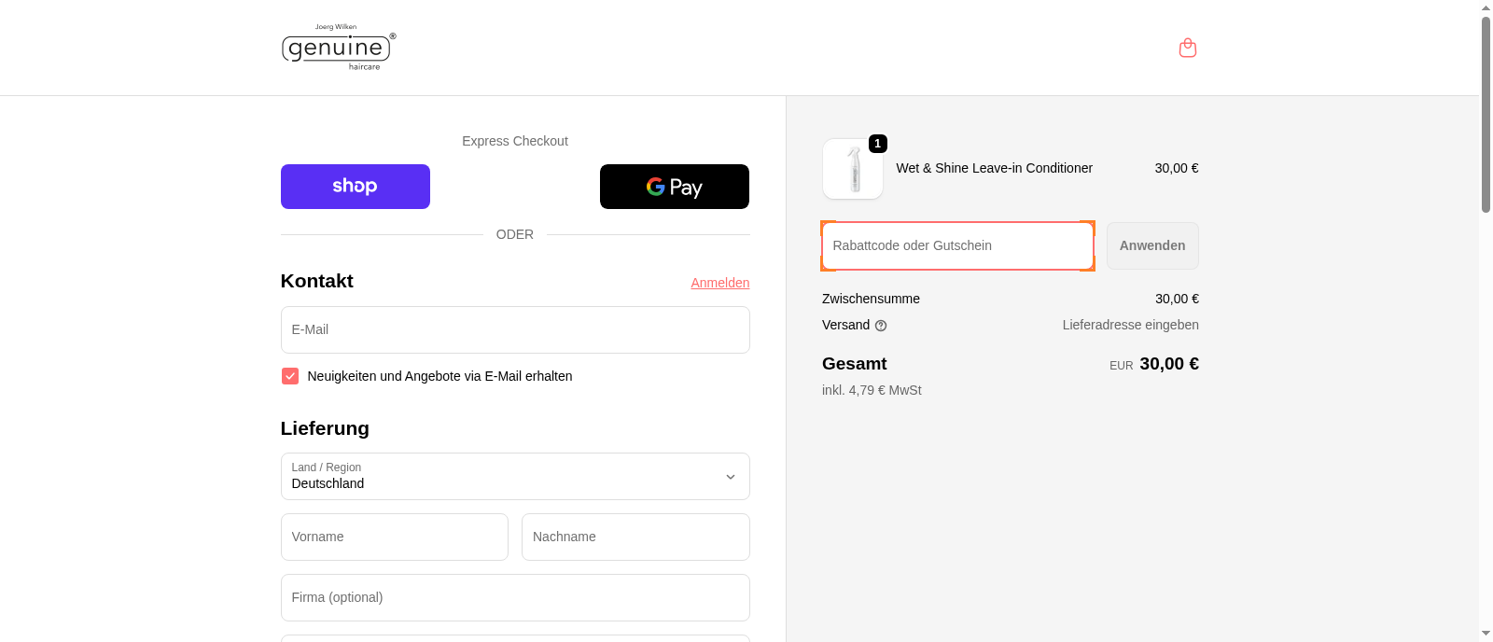Click the quantity badge on product image
Viewport: 1493px width, 642px height.
[x=878, y=144]
